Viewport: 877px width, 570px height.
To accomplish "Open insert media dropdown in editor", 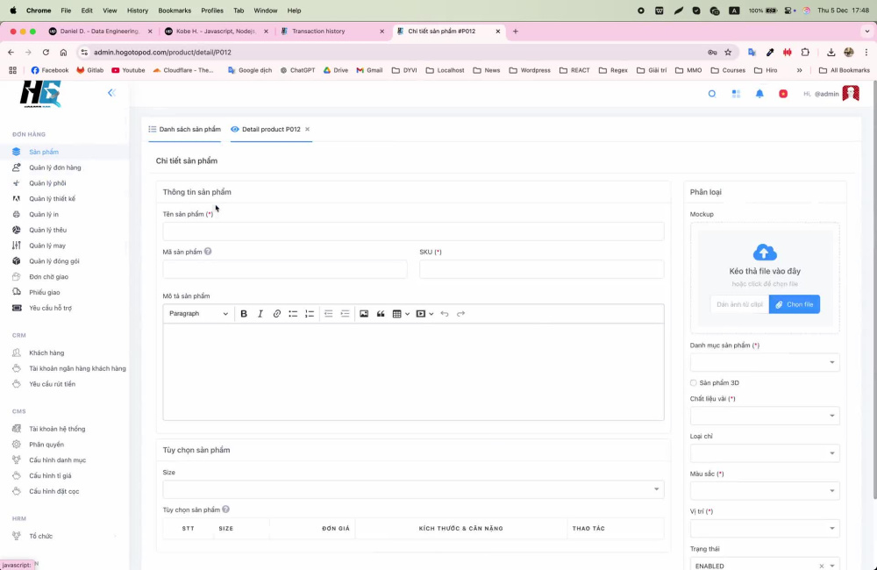I will [425, 314].
